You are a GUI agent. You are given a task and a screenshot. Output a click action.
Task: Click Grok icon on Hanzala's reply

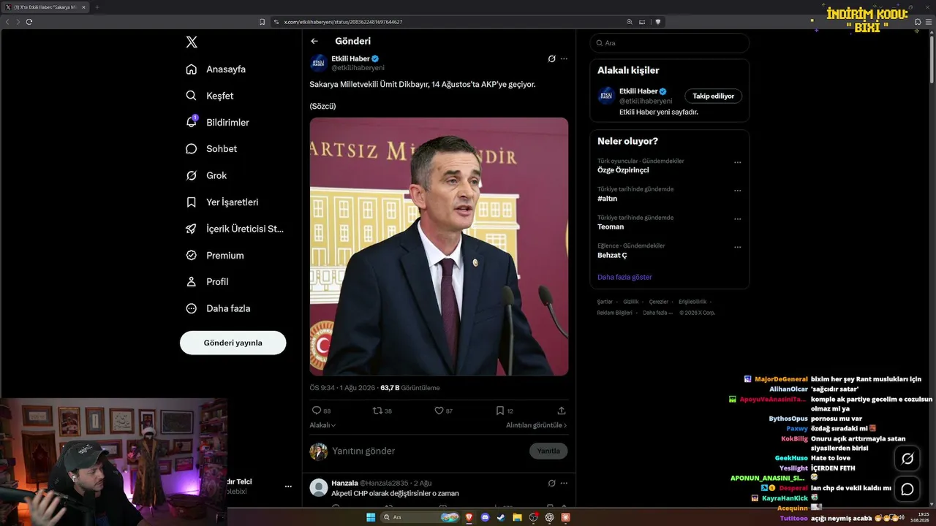[552, 483]
